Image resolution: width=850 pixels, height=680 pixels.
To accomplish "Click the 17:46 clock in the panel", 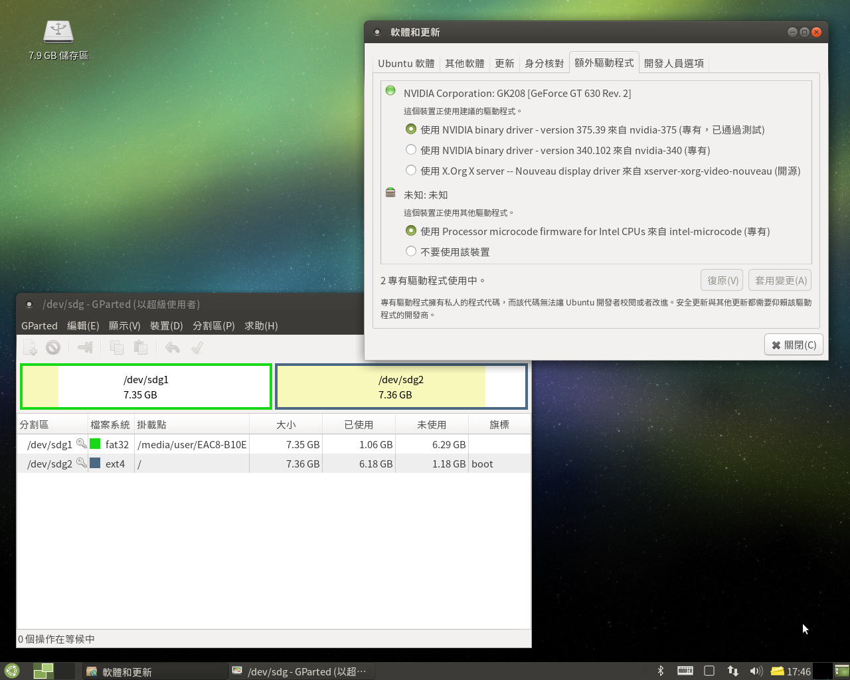I will pos(799,671).
